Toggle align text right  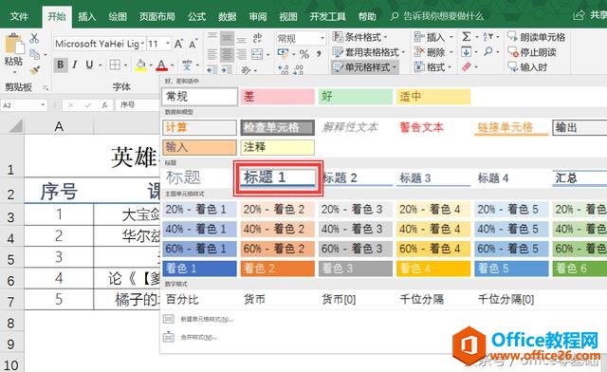[242, 54]
